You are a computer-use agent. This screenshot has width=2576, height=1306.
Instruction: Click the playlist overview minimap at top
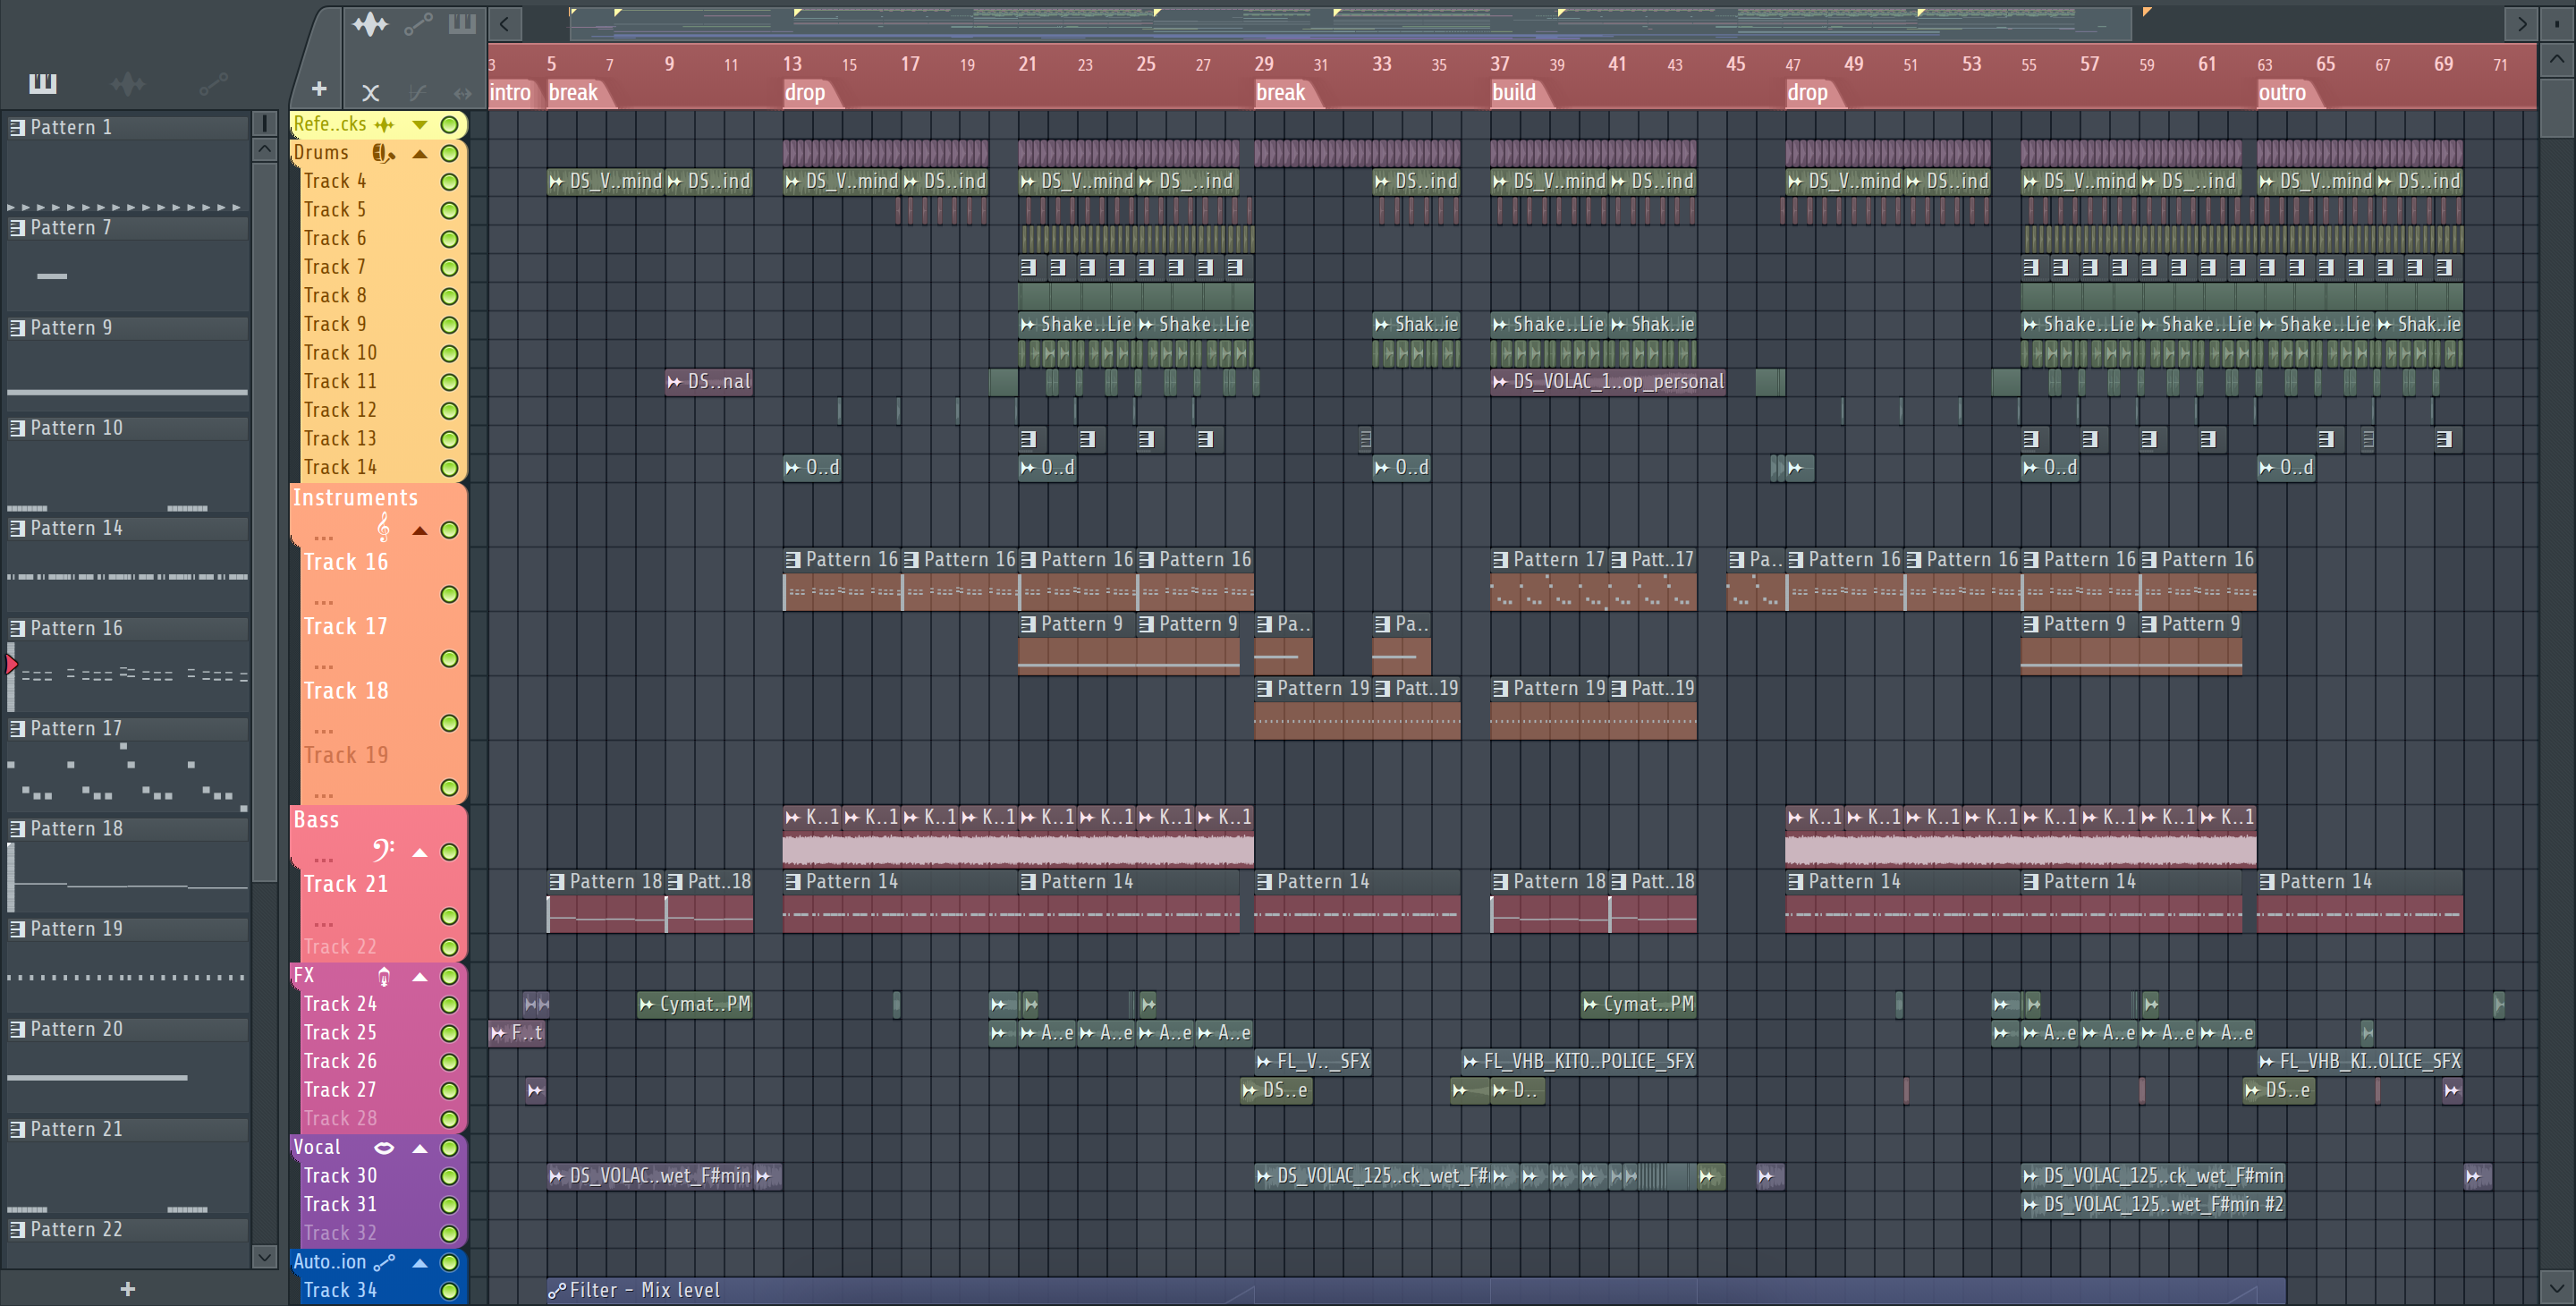point(1350,24)
